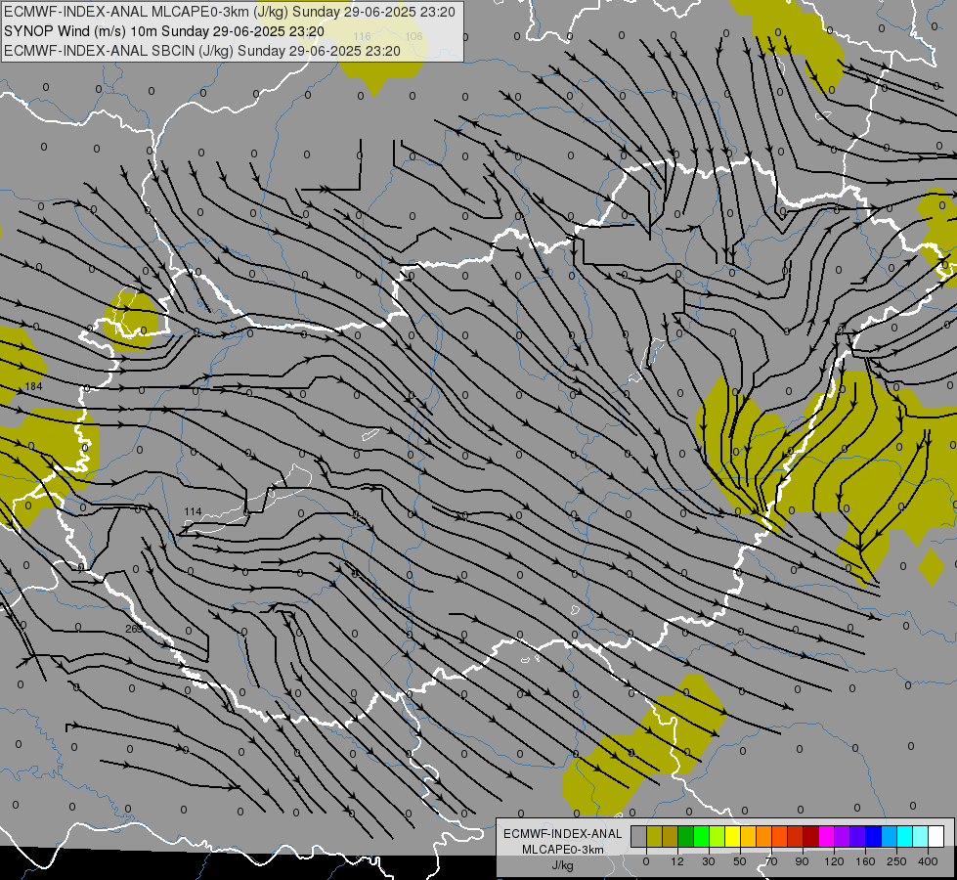
Task: Click the legend MLCAPE0-3km label
Action: [563, 850]
